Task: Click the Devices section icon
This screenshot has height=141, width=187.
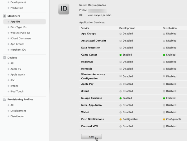Action: pyautogui.click(x=4, y=58)
